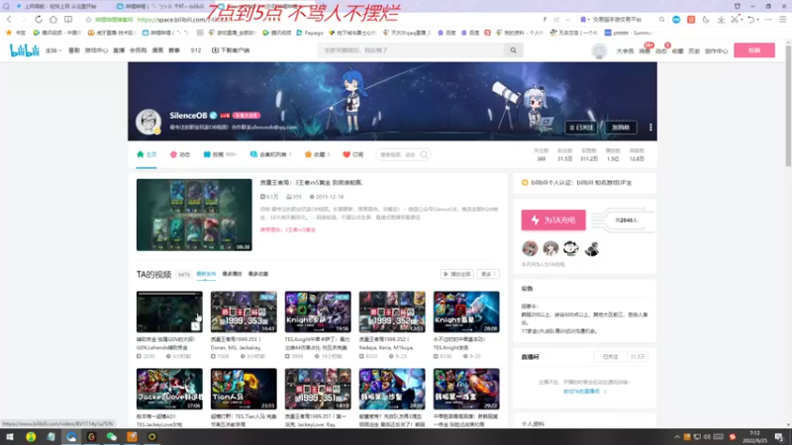
Task: Click the 更多 button in TA的视频 section
Action: (488, 274)
